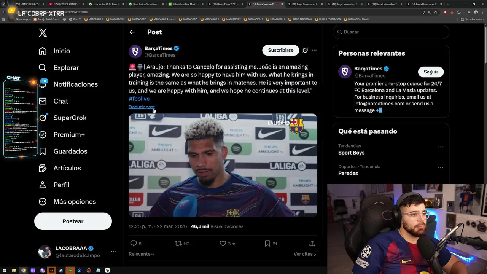The width and height of the screenshot is (487, 274).
Task: Open MARCADOR 1 bookmark
Action: (x=94, y=19)
